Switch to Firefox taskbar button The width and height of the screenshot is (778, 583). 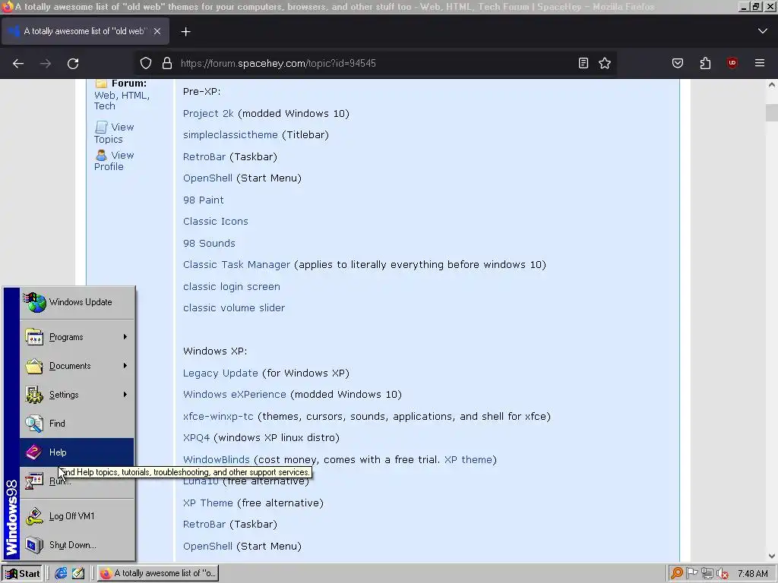(x=158, y=574)
